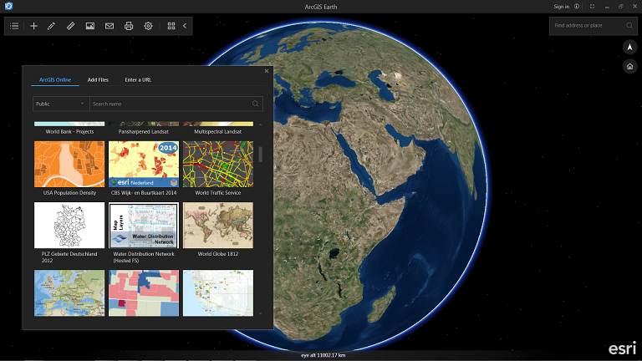This screenshot has width=642, height=361.
Task: Open the apps grid icon
Action: (171, 26)
